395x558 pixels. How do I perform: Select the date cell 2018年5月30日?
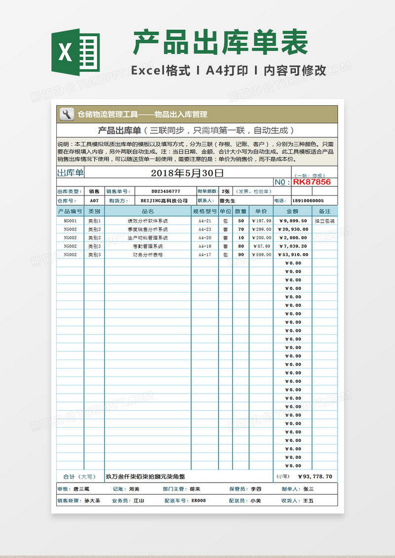click(188, 173)
